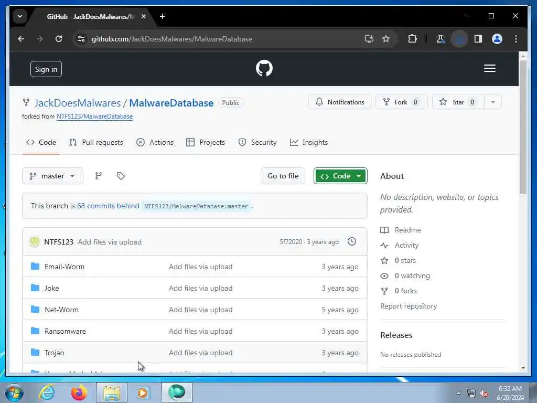
Task: View commit history clock icon
Action: click(352, 241)
